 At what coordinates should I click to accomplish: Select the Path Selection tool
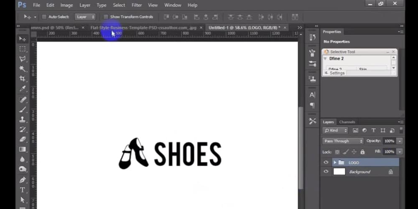point(23,200)
